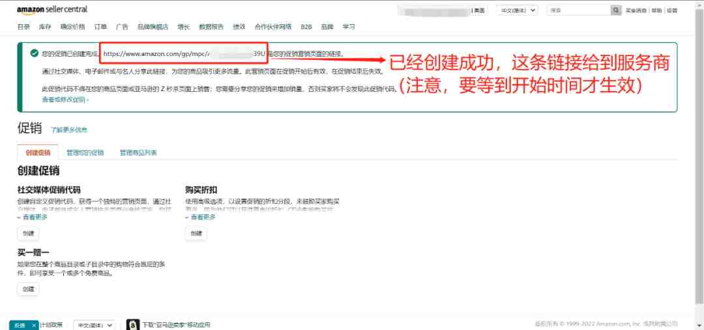Open 下载"亚马逊卖家"移动应用 link
This screenshot has height=330, width=704.
[177, 325]
